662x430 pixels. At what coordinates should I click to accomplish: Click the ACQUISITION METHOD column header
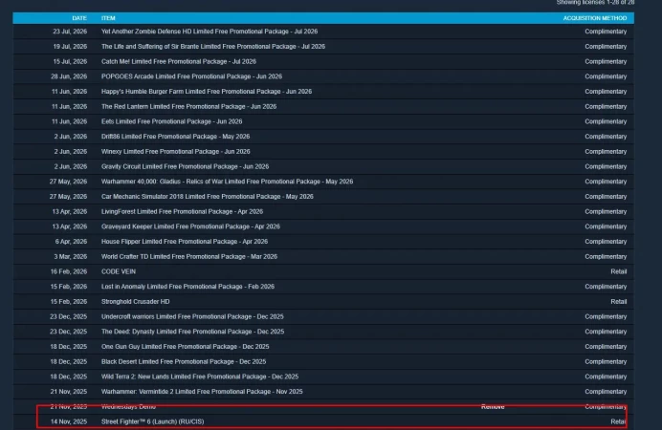coord(595,18)
